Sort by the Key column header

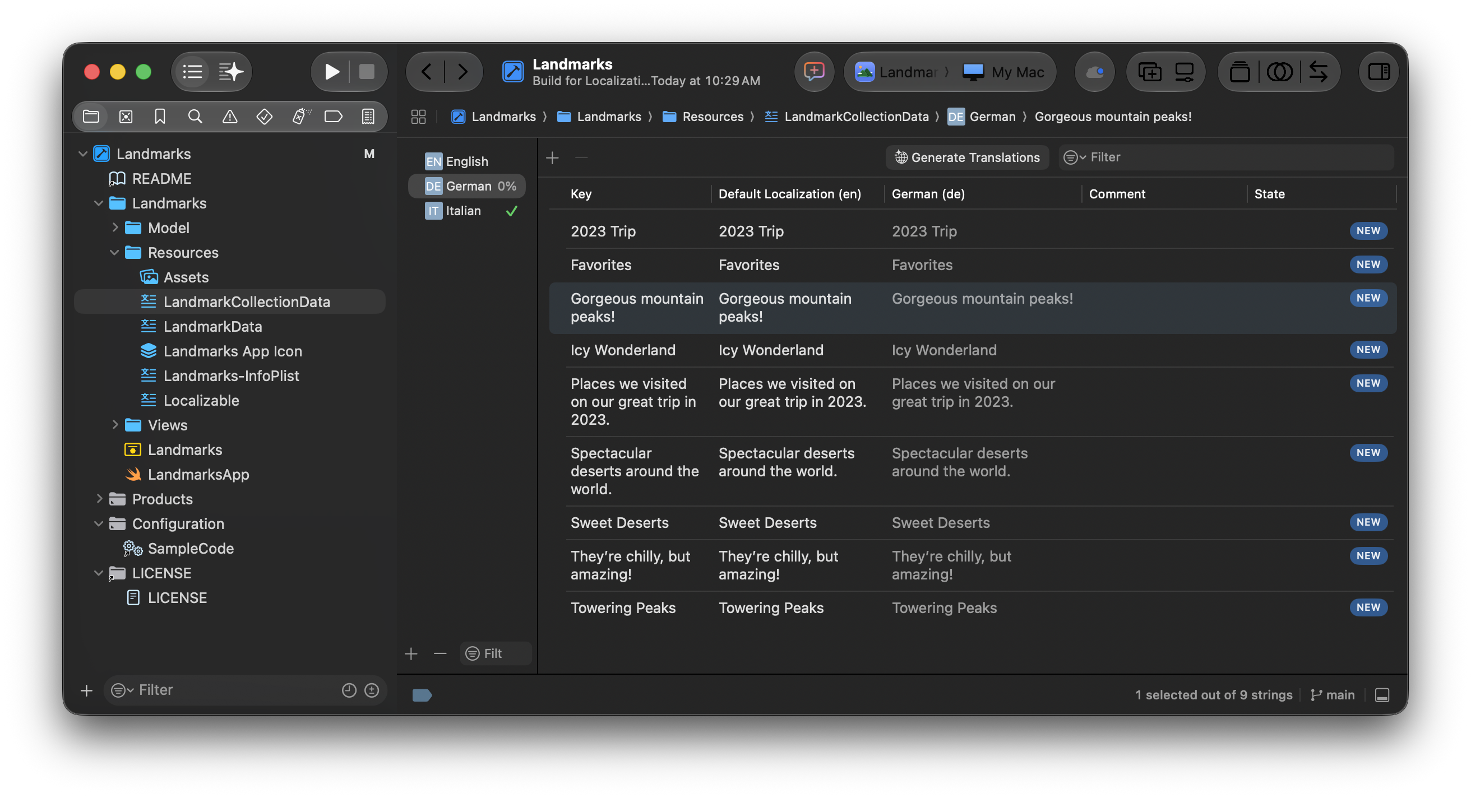[581, 193]
